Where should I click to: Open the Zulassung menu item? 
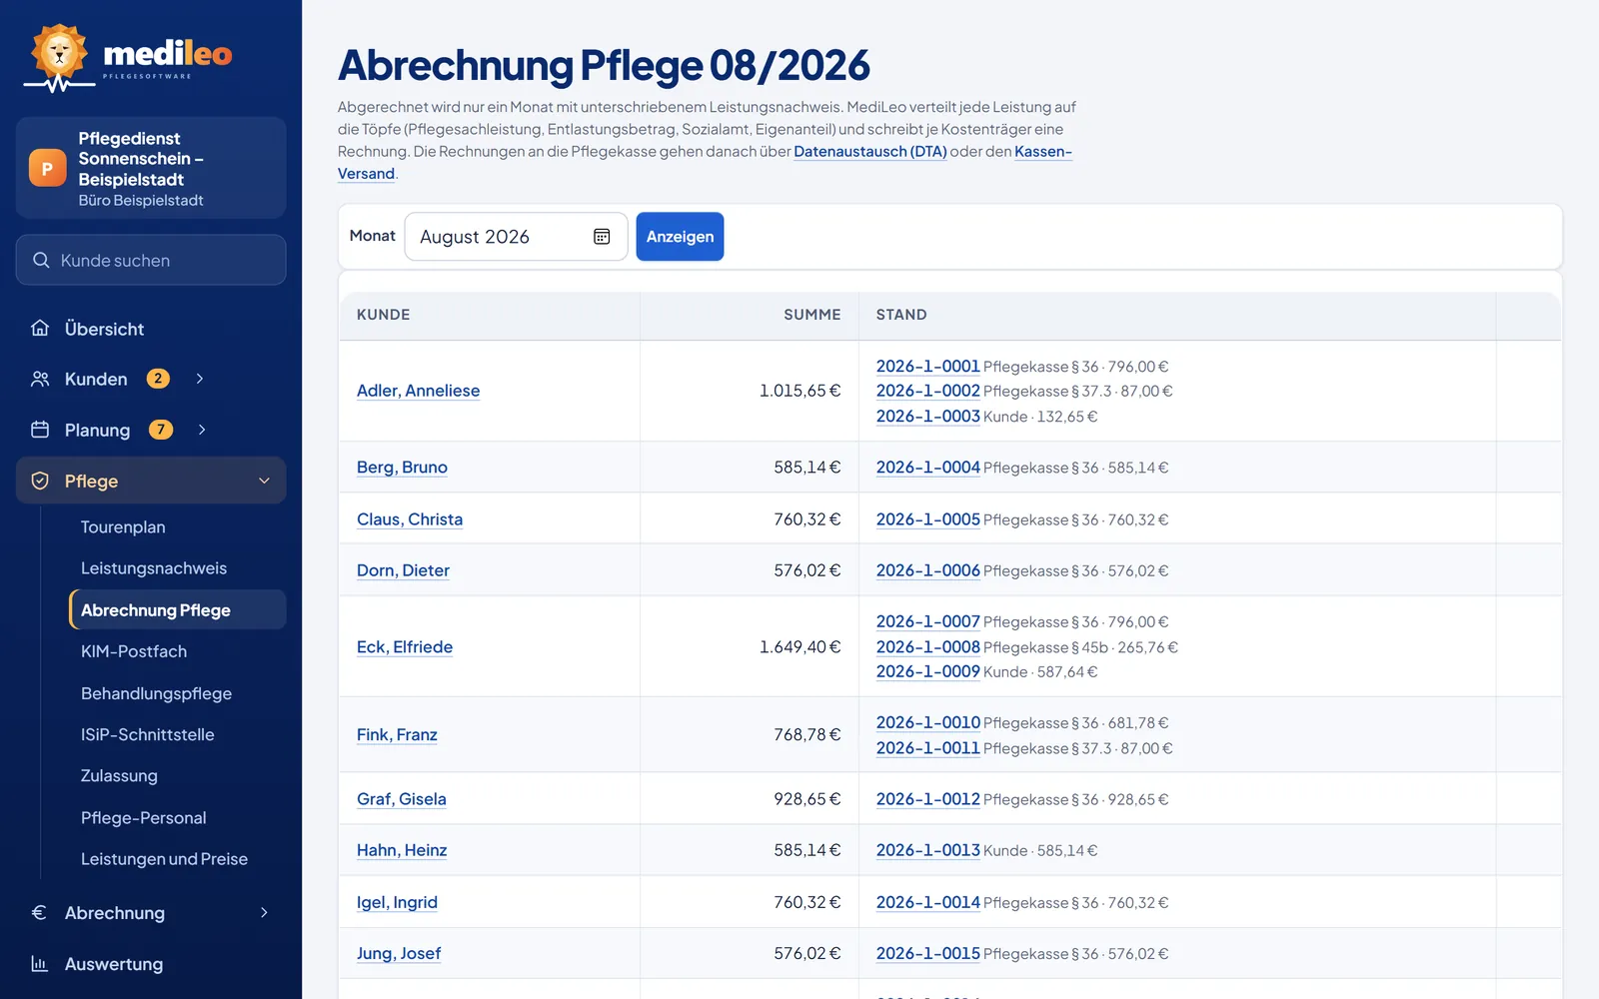(119, 775)
